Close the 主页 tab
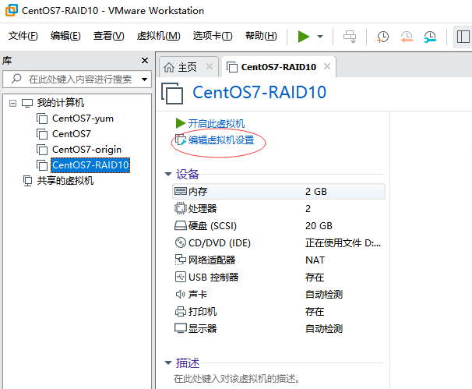 click(x=210, y=66)
